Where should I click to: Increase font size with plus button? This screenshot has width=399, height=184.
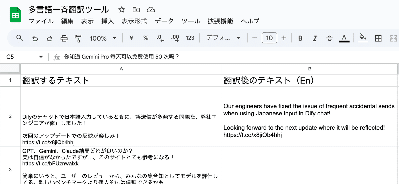click(x=284, y=38)
